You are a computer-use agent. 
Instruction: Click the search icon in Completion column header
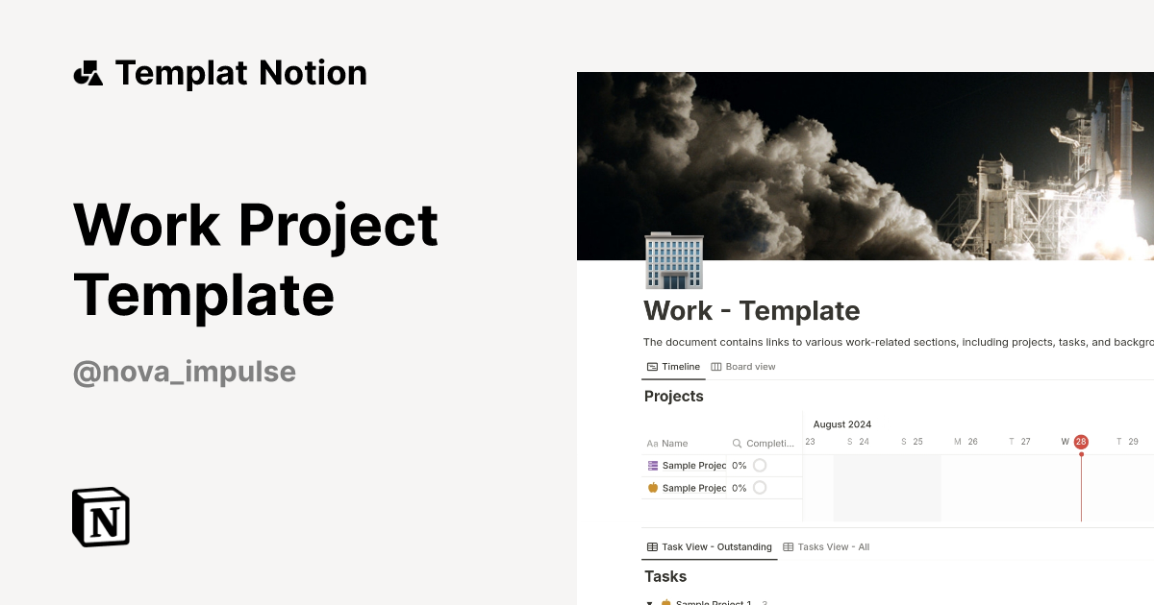pyautogui.click(x=737, y=443)
